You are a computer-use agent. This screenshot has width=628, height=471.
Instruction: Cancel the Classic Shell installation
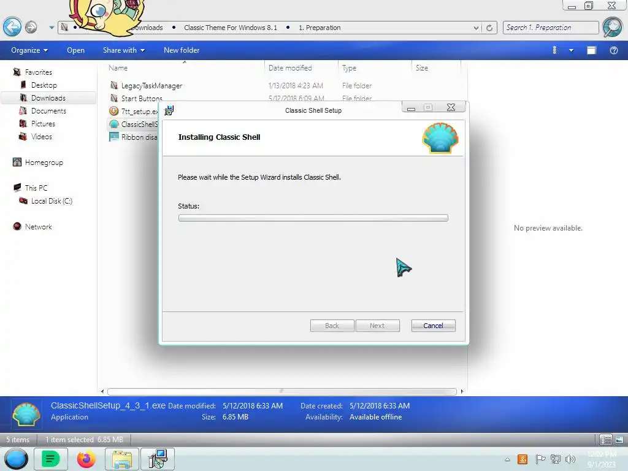(x=434, y=326)
